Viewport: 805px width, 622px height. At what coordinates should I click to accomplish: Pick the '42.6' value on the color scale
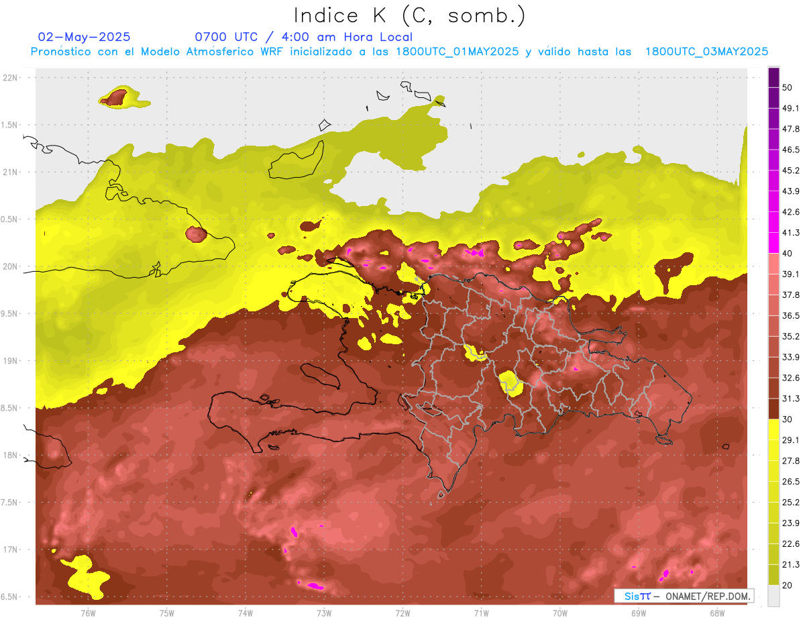(790, 212)
